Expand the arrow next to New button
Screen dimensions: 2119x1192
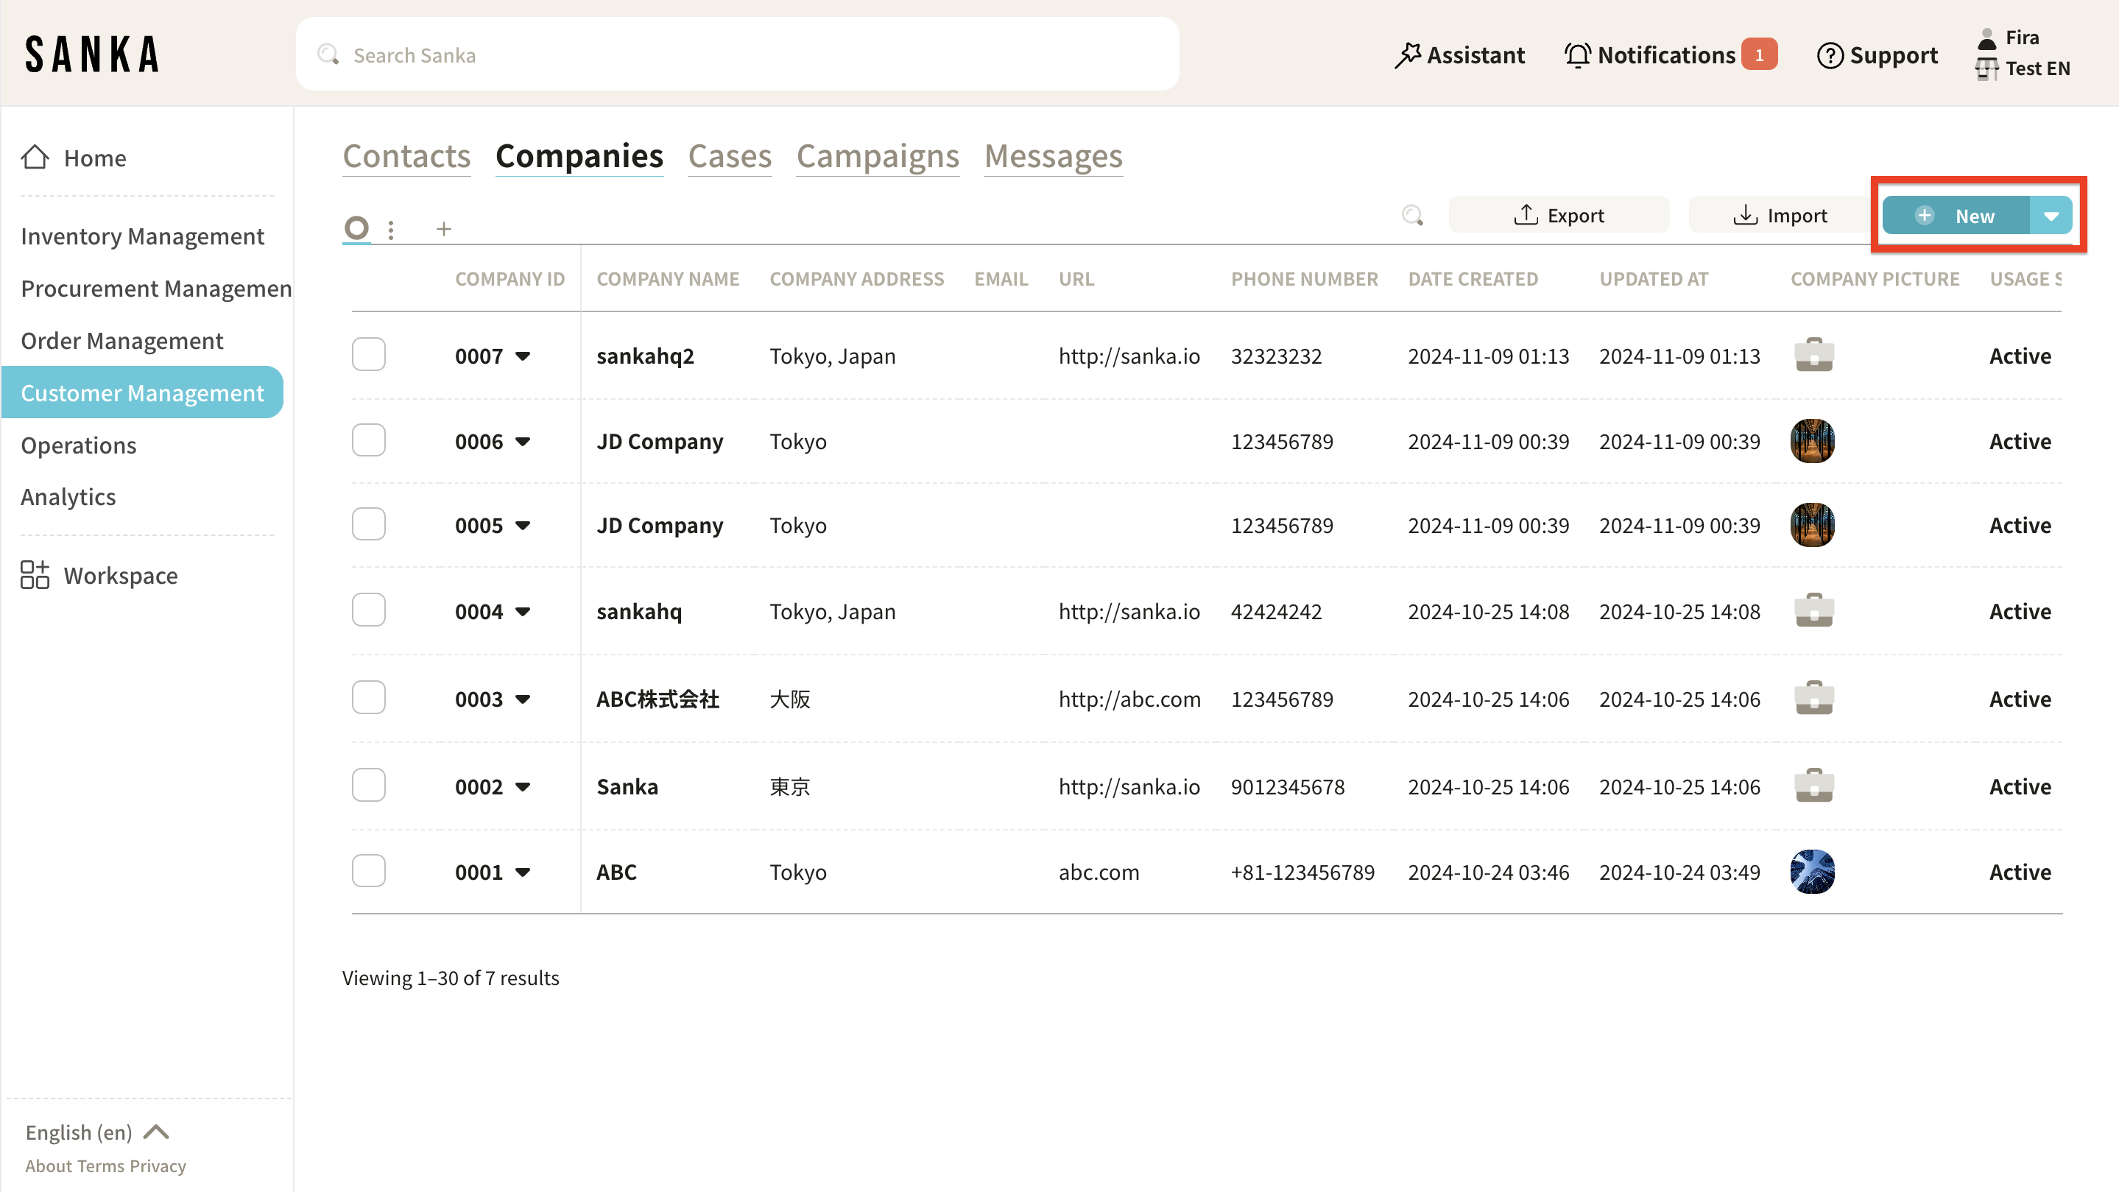point(2051,216)
